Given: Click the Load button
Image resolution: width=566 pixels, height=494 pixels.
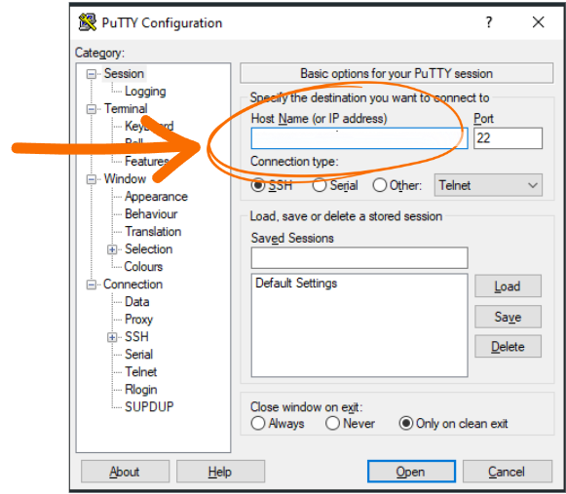Looking at the screenshot, I should (x=508, y=286).
